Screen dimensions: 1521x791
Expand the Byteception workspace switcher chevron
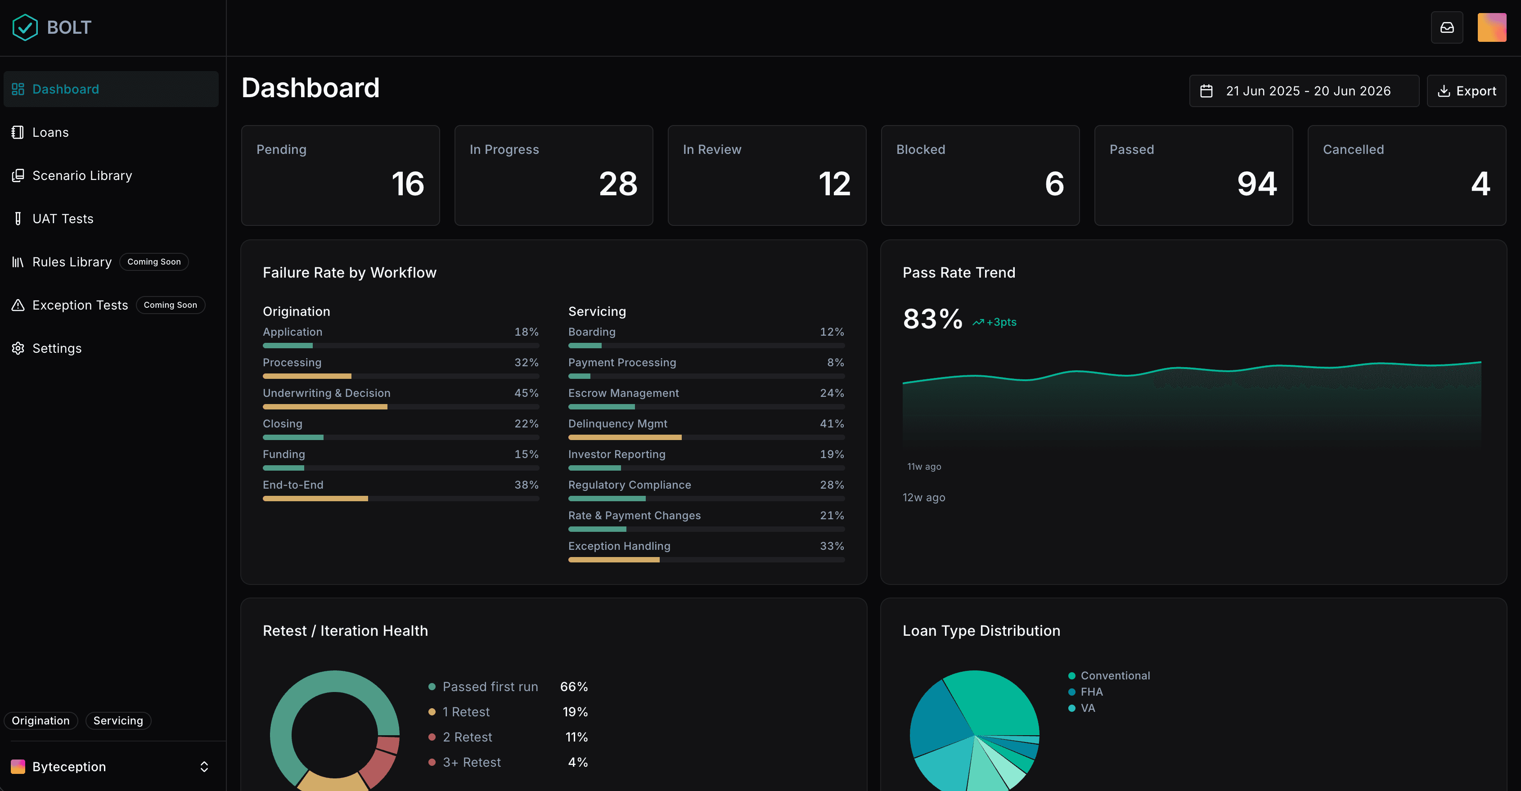click(204, 766)
